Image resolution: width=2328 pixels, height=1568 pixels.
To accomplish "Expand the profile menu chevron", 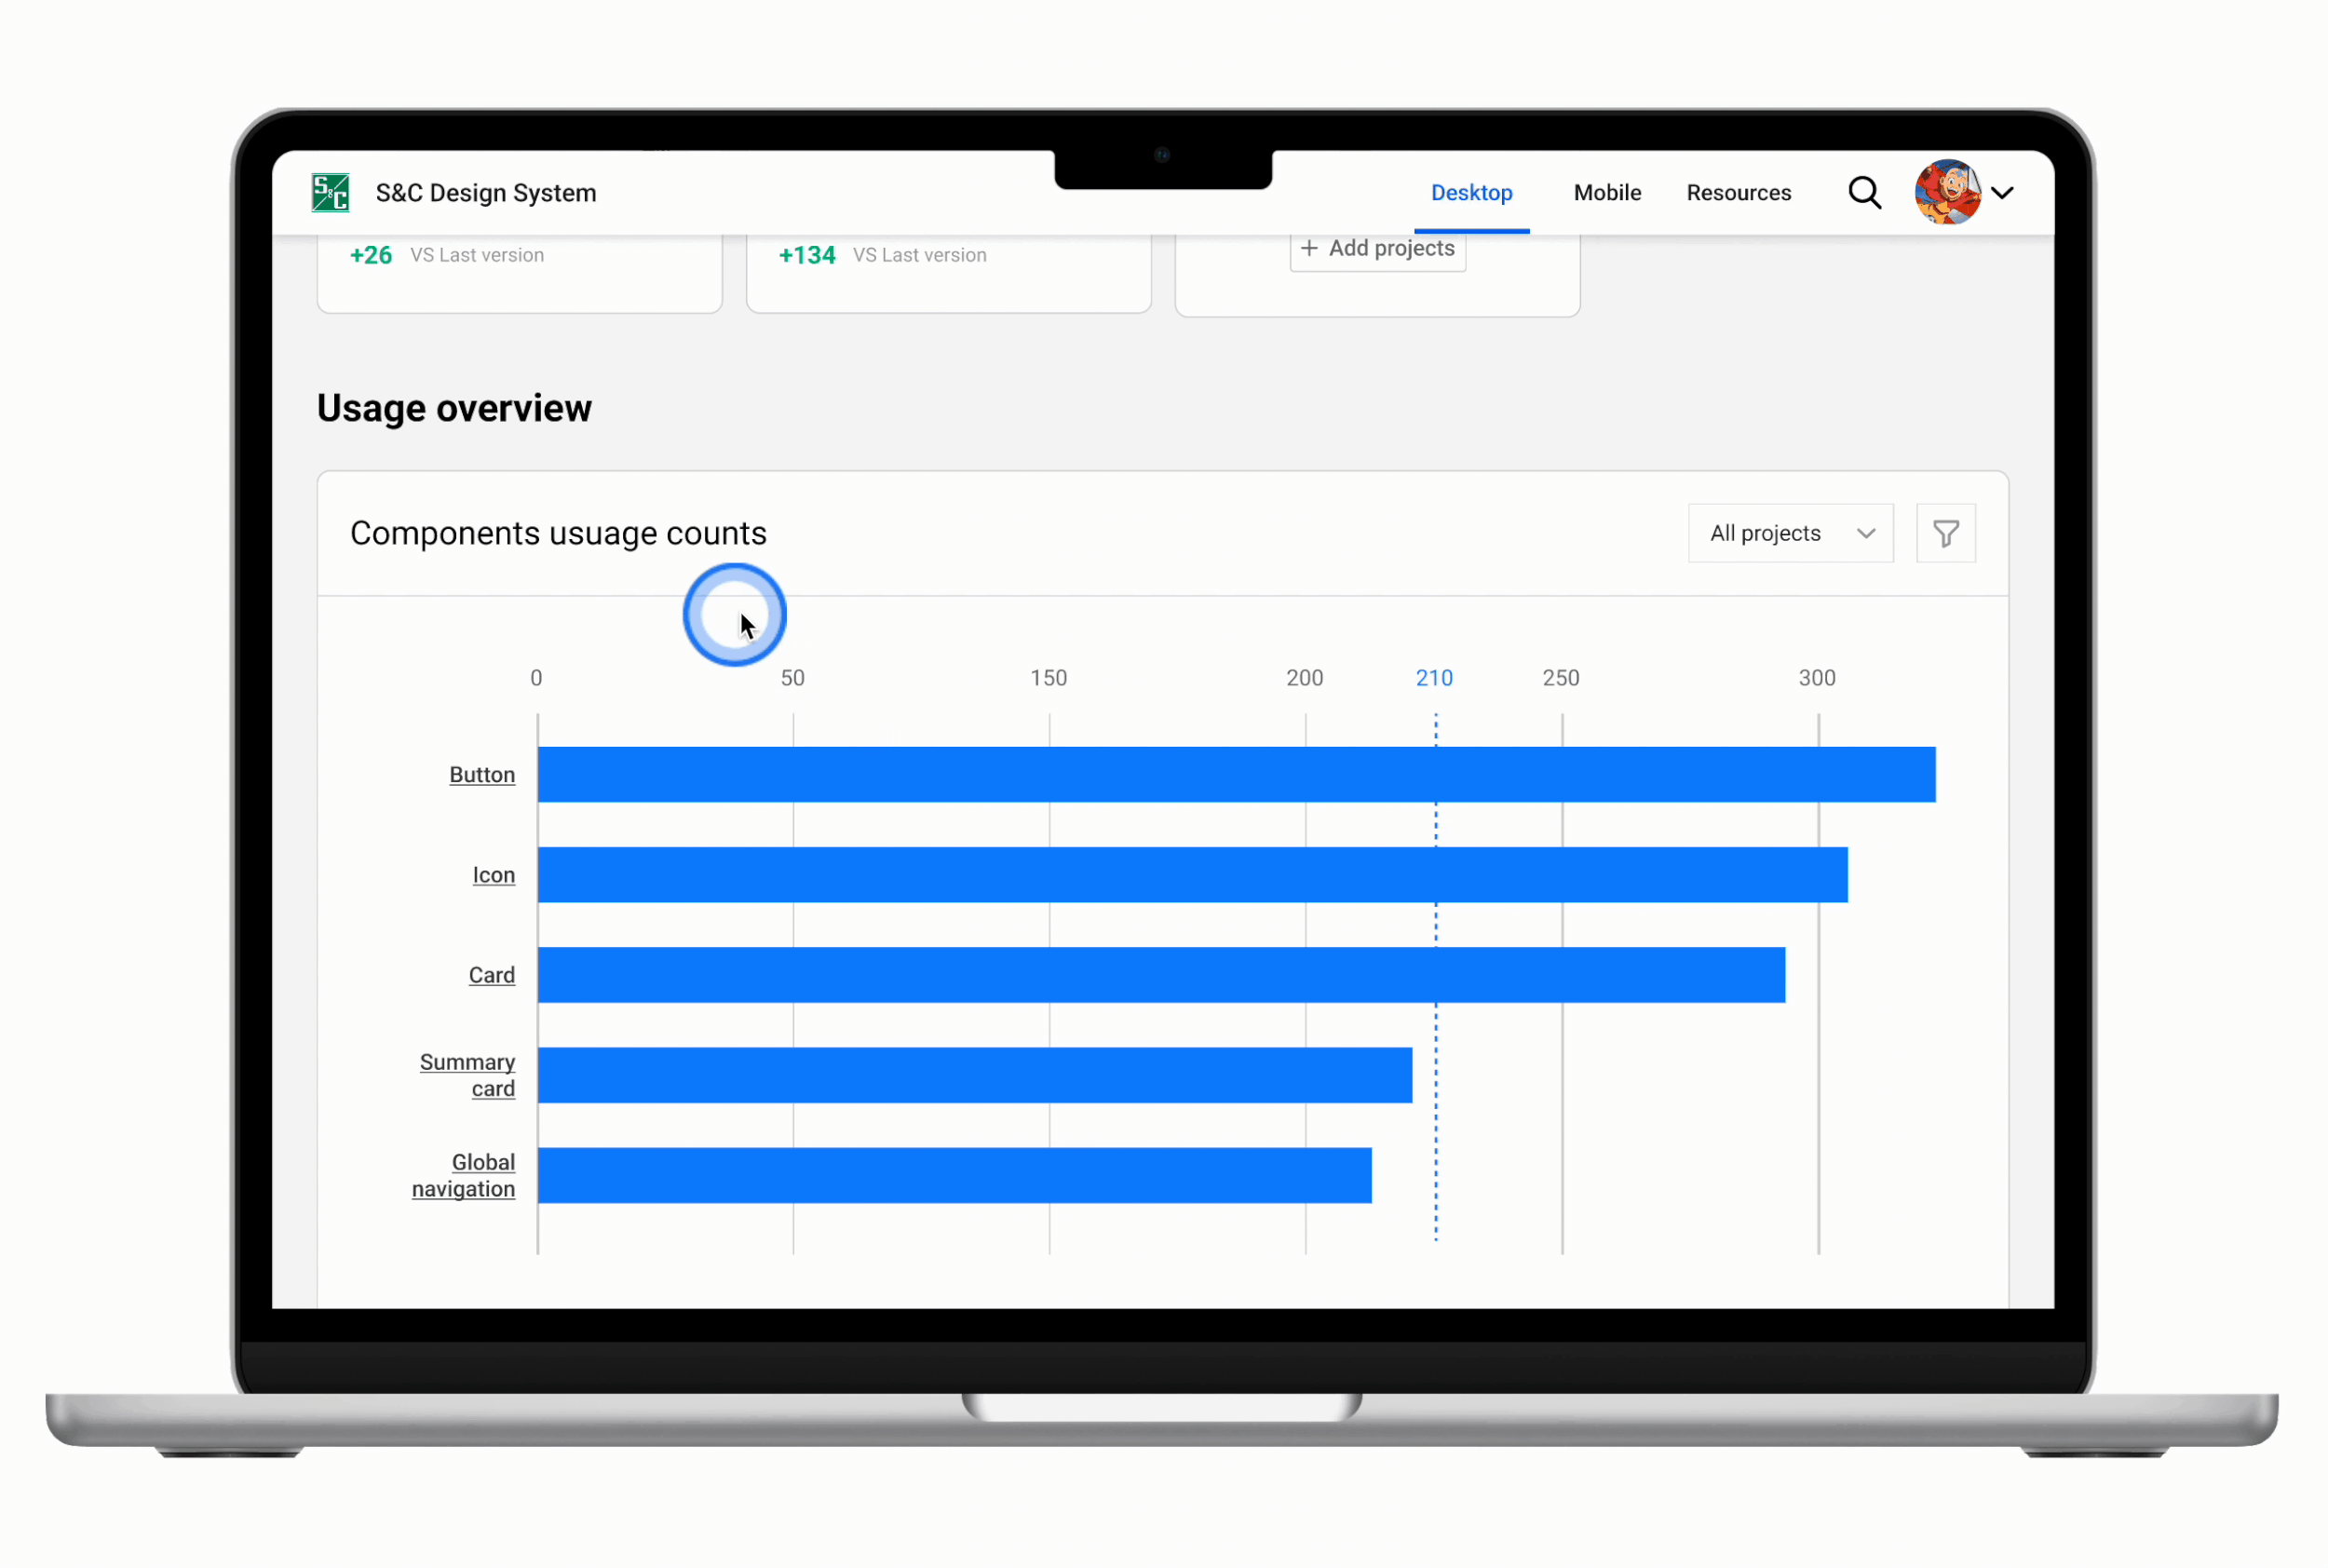I will (x=2002, y=194).
